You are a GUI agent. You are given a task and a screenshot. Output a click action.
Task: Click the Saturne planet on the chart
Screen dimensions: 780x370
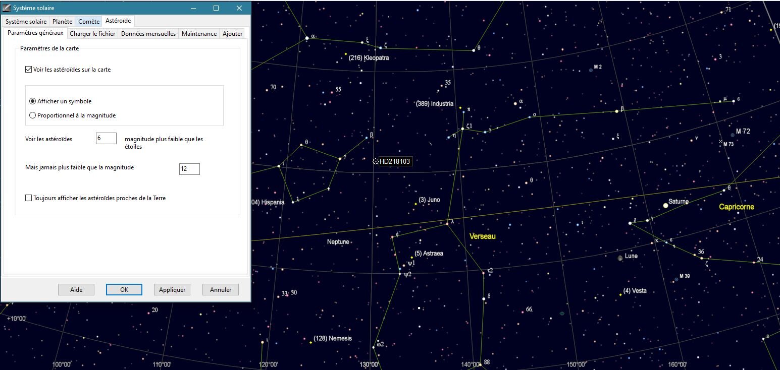pos(665,205)
